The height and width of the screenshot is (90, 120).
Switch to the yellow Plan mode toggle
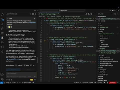[31, 80]
